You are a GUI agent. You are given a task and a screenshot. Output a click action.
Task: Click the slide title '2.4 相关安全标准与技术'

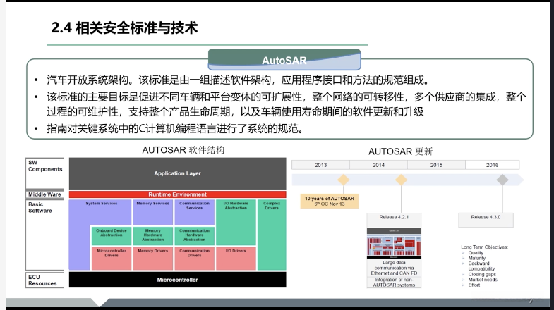click(x=124, y=27)
